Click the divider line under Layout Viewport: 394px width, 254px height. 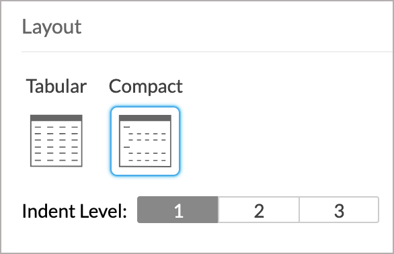tap(207, 52)
